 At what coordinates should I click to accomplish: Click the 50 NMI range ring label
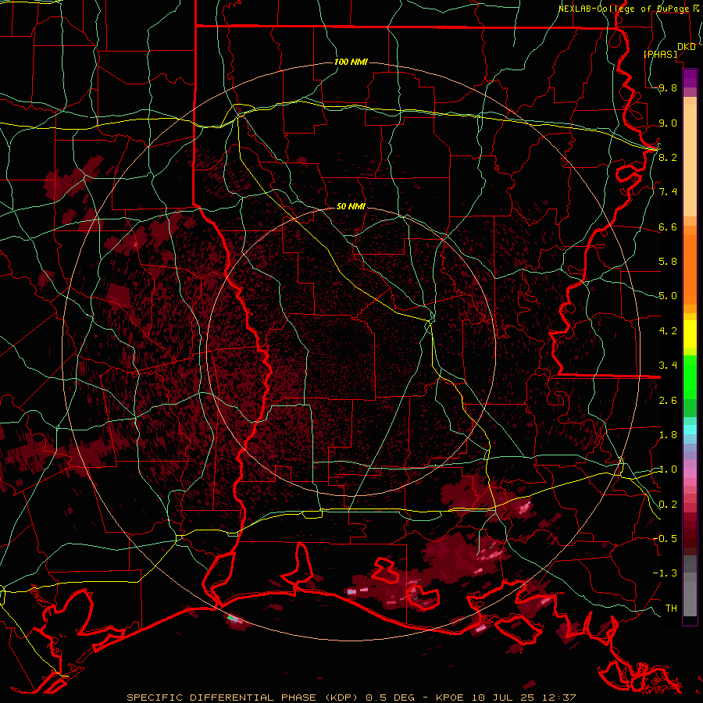351,206
